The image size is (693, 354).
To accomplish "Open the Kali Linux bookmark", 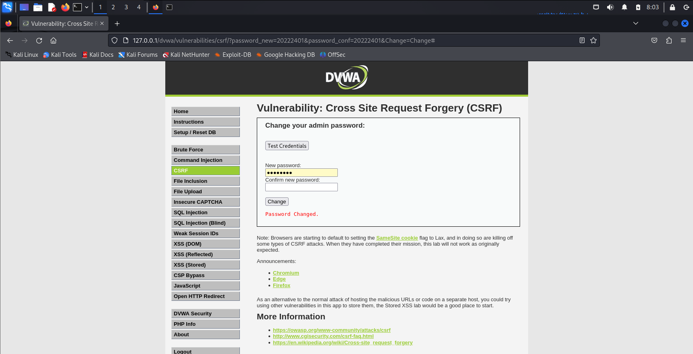I will tap(22, 55).
